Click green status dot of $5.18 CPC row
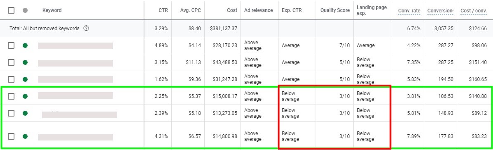Viewport: 493px width, 150px height. [25, 113]
